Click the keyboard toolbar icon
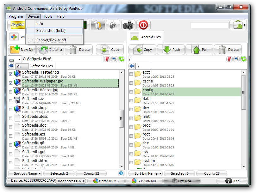 tap(113, 25)
